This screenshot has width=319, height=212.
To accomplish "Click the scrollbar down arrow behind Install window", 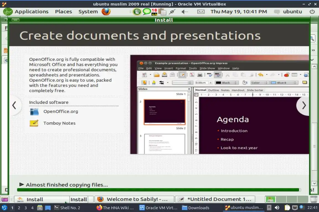I will click(314, 183).
